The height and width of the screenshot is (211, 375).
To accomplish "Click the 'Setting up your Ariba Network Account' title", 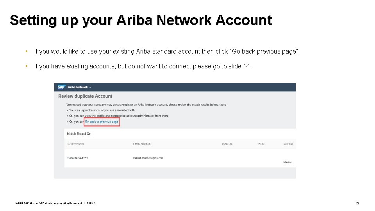I will point(141,20).
